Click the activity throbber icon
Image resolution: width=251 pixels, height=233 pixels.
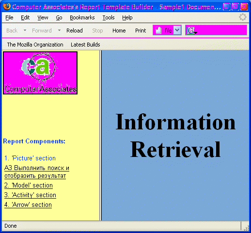(243, 17)
